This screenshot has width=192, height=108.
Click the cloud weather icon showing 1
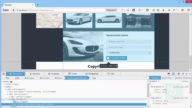click(x=140, y=10)
